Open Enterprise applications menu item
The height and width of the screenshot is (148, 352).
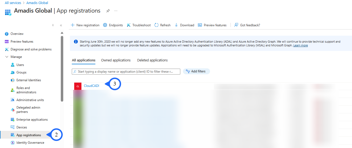point(32,120)
